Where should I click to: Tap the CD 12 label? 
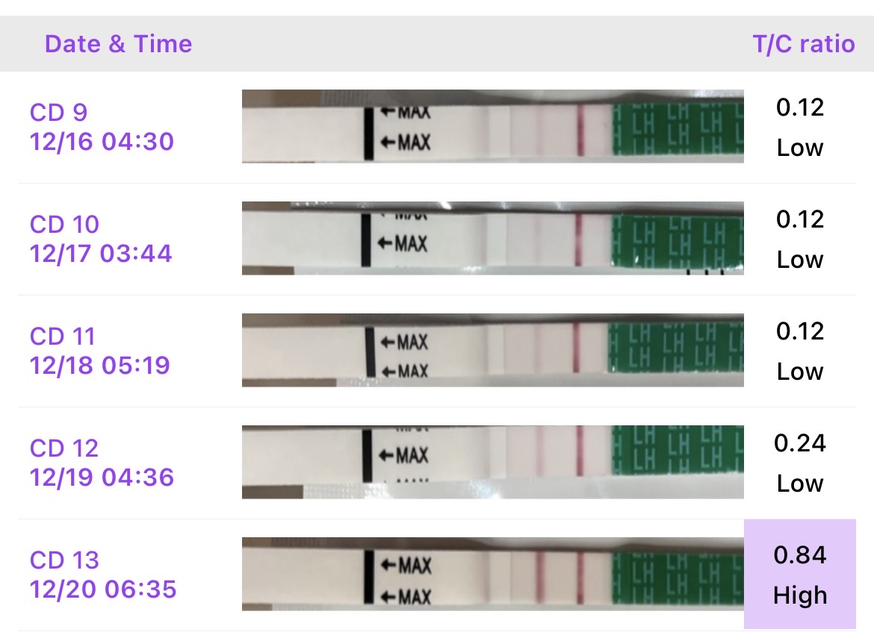[x=64, y=448]
